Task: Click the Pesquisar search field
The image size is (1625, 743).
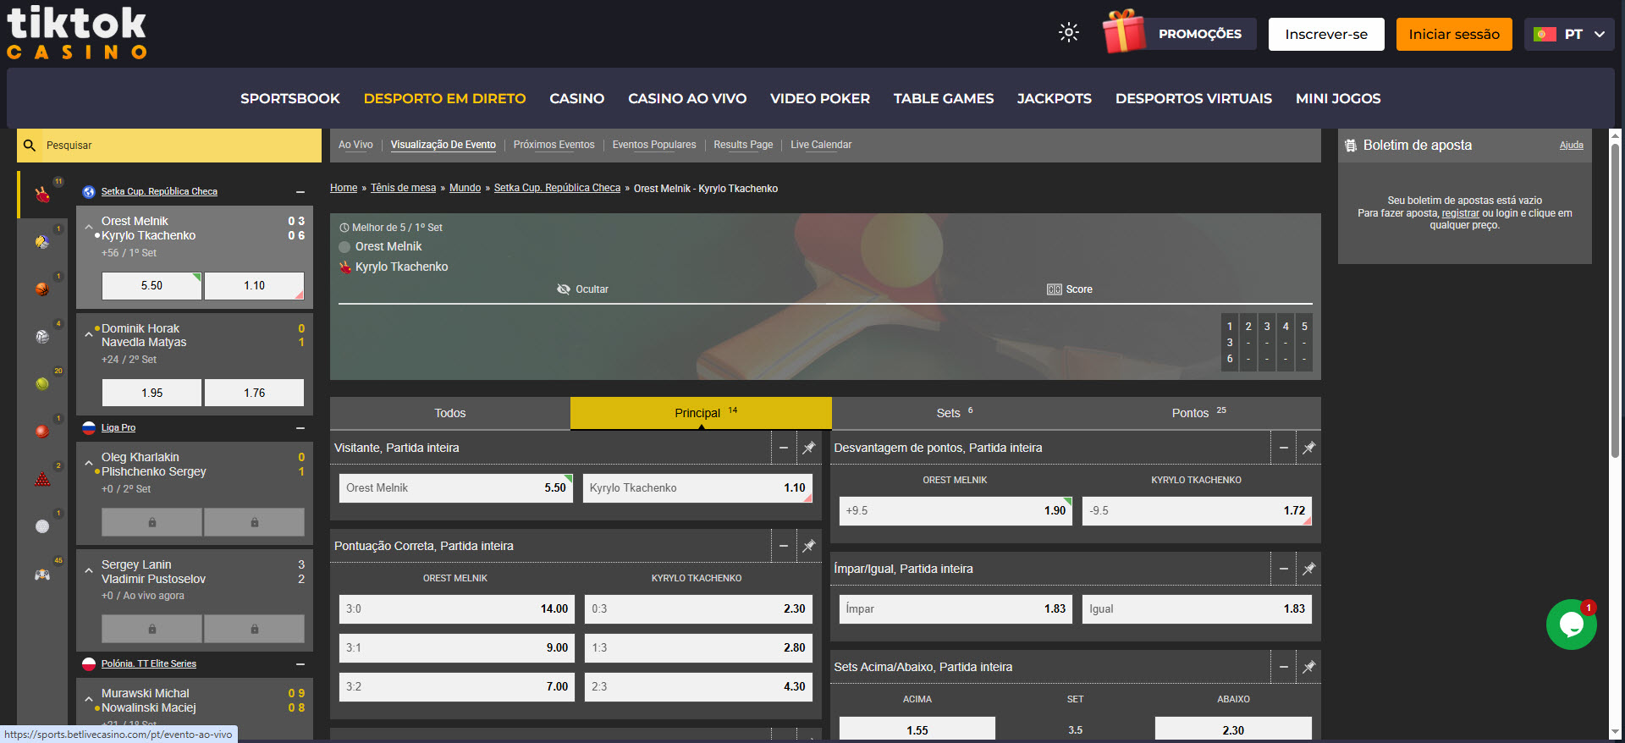Action: point(178,146)
